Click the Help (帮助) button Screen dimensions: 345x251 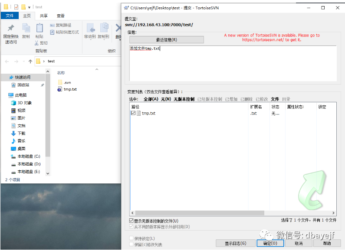coord(327,243)
